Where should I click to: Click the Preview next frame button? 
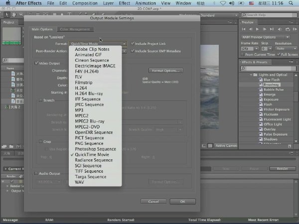(265, 29)
